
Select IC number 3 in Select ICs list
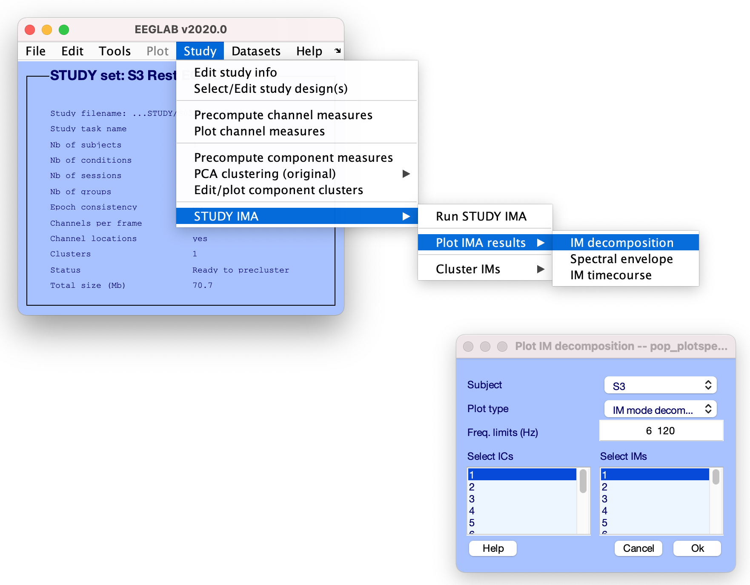tap(521, 499)
